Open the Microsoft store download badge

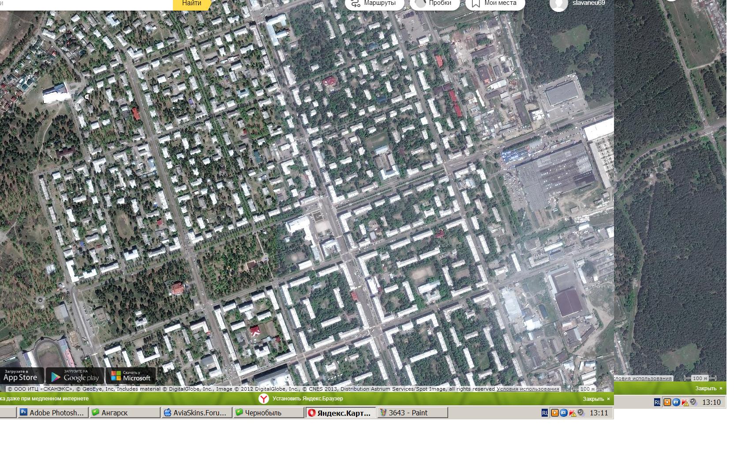coord(131,376)
